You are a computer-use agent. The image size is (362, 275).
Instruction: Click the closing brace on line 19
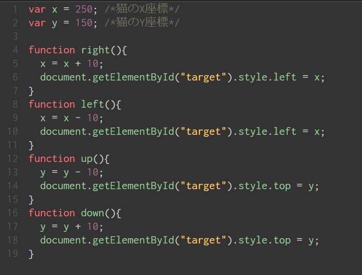point(32,254)
